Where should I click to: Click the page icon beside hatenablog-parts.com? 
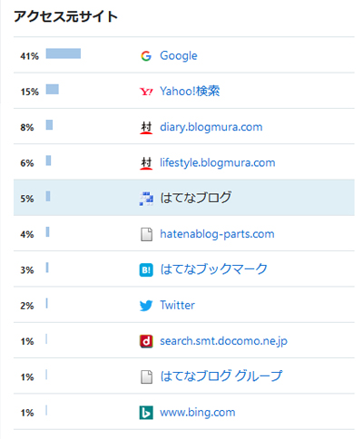coord(146,234)
